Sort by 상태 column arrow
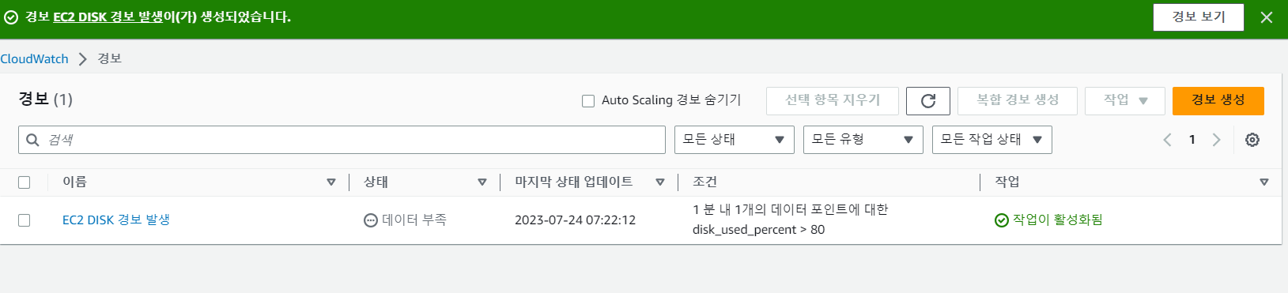The height and width of the screenshot is (293, 1288). click(482, 182)
